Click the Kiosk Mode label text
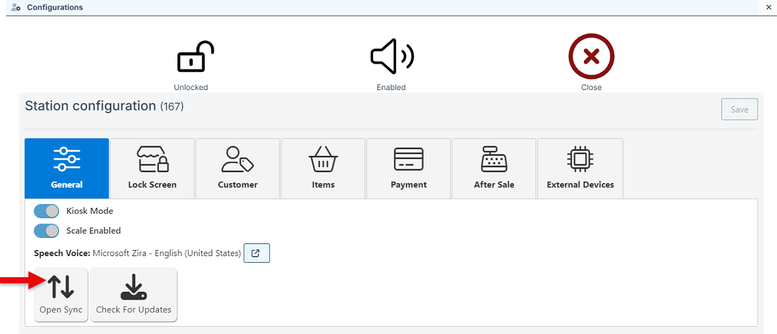The width and height of the screenshot is (777, 334). click(x=89, y=211)
